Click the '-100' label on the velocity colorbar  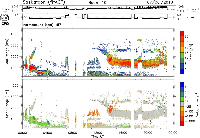tap(189, 111)
